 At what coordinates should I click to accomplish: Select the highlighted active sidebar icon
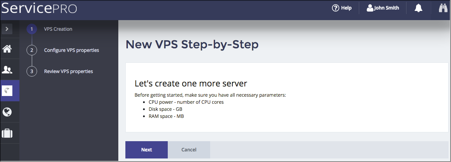(7, 91)
